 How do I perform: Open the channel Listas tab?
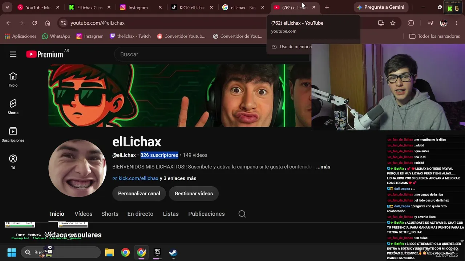click(171, 214)
